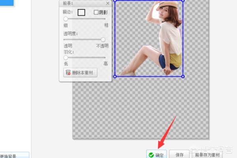Click the 前景存为素材 button
The image size is (237, 158).
click(208, 155)
